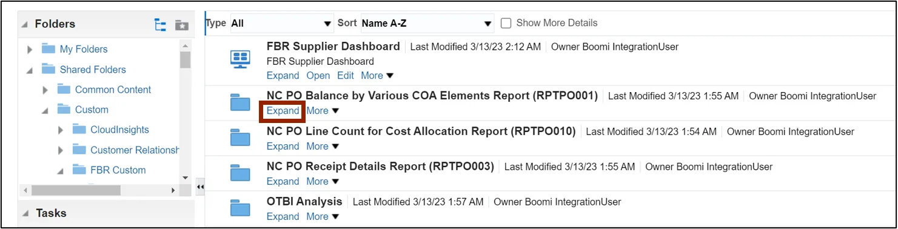This screenshot has height=229, width=898.
Task: Click Expand link under NC PO Balance report
Action: click(283, 111)
